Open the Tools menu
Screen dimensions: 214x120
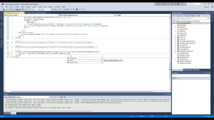[x=40, y=7]
